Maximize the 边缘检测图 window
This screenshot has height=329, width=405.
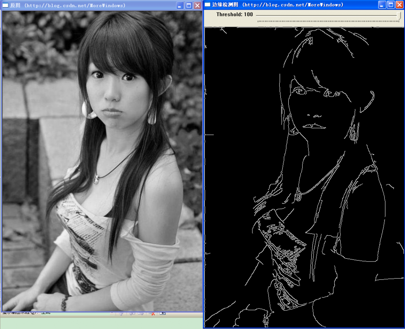[x=391, y=5]
